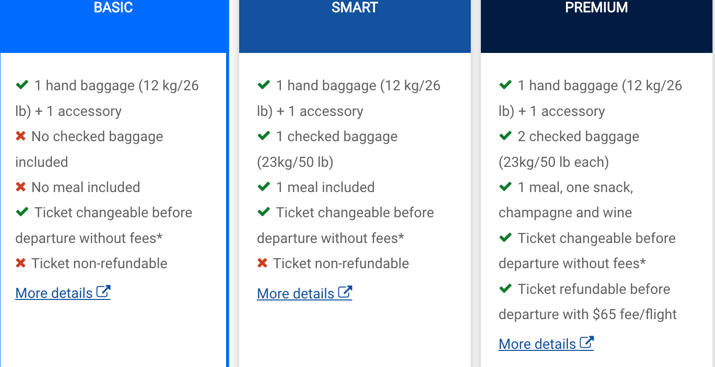Select the PREMIUM fare header
Screen dimensions: 715x367
pyautogui.click(x=597, y=25)
